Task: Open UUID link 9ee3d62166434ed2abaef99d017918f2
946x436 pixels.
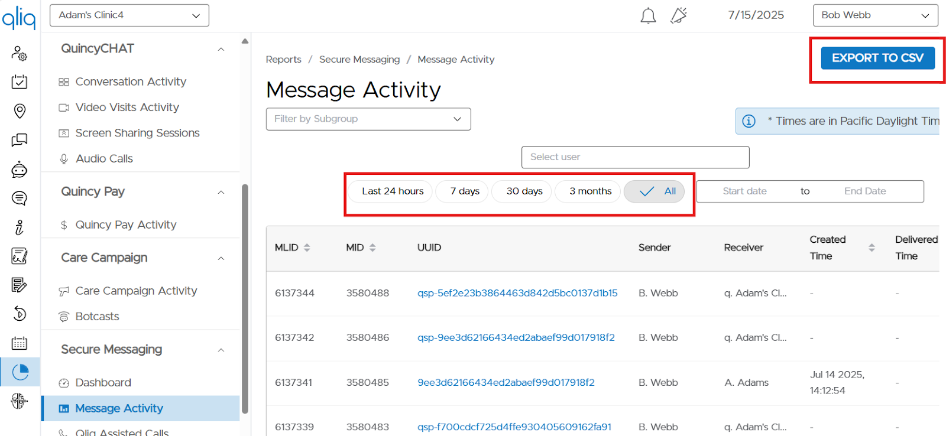Action: 506,382
